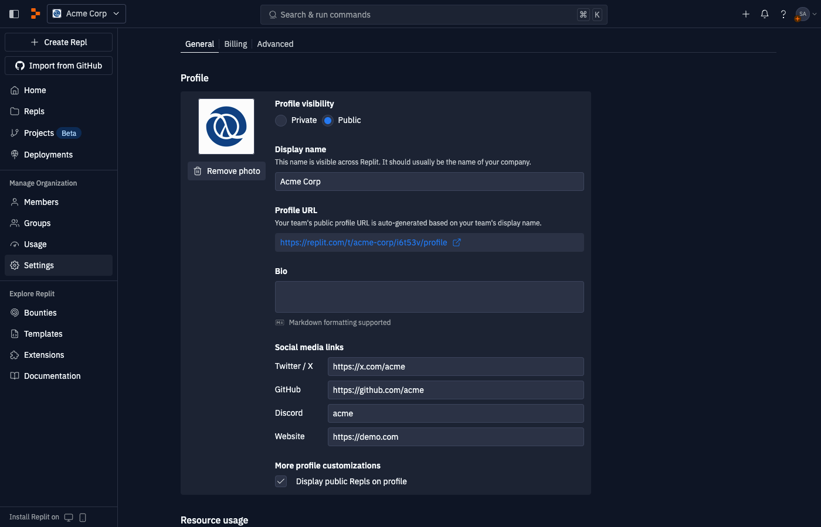Open the notifications bell icon
Viewport: 821px width, 527px height.
click(765, 14)
